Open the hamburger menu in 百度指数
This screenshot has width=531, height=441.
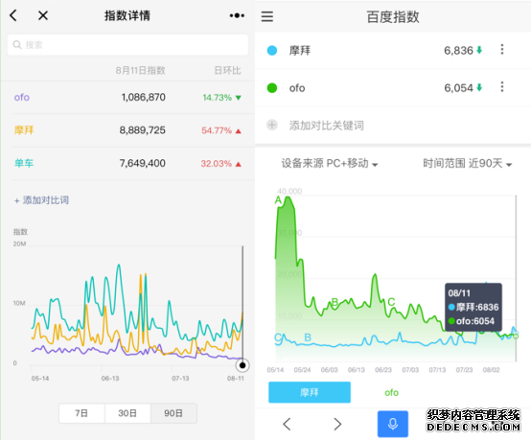click(267, 16)
